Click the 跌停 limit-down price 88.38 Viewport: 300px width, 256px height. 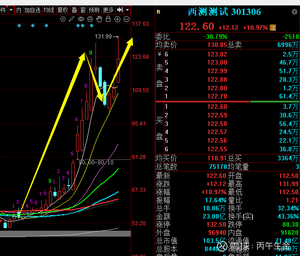pos(290,224)
